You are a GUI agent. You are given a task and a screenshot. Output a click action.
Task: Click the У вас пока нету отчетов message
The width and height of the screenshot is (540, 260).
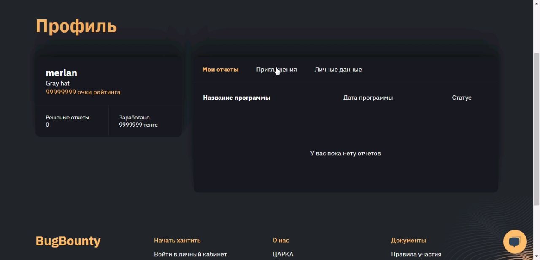(x=346, y=153)
